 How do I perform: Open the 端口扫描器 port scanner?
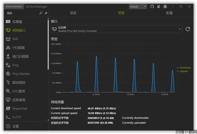pos(20,56)
